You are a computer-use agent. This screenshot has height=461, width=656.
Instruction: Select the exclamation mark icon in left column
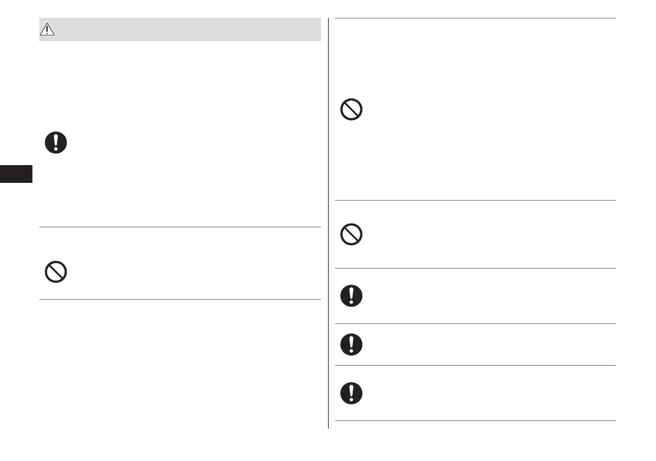(x=56, y=142)
